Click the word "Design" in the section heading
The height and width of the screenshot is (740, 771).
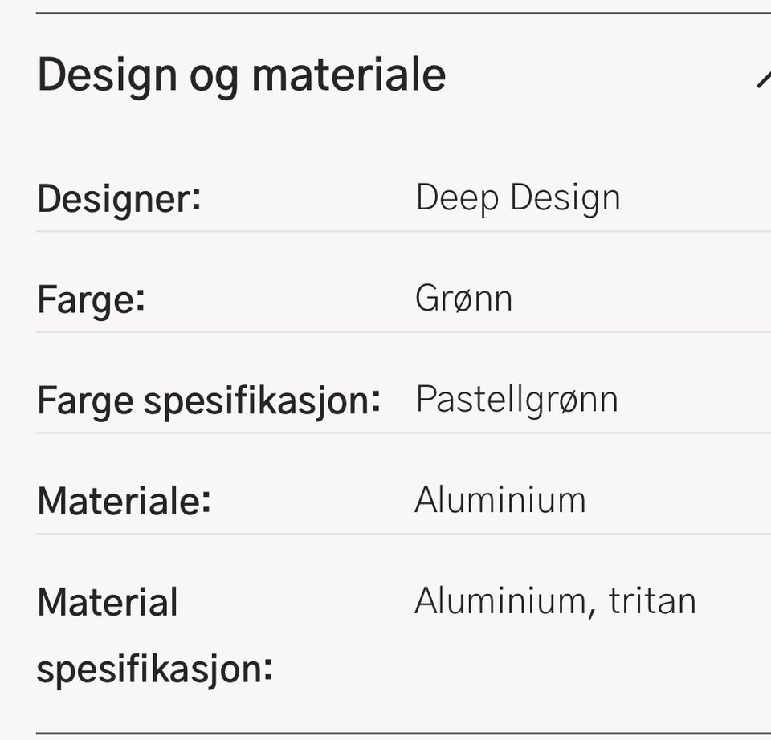click(x=108, y=76)
